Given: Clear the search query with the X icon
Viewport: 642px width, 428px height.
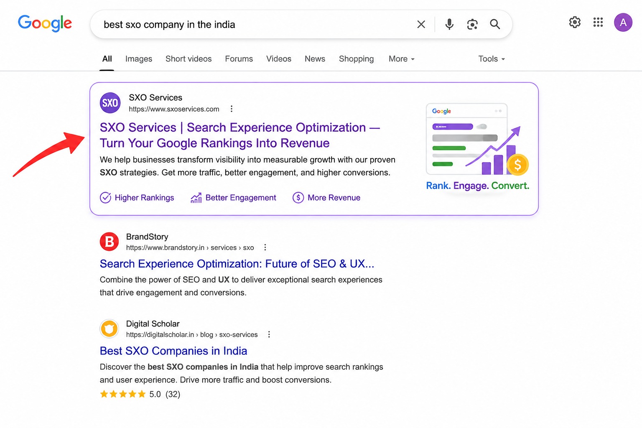Looking at the screenshot, I should pos(421,24).
